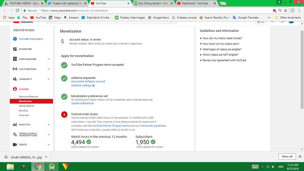This screenshot has height=171, width=304.
Task: Open File Explorer from taskbar
Action: (10, 166)
